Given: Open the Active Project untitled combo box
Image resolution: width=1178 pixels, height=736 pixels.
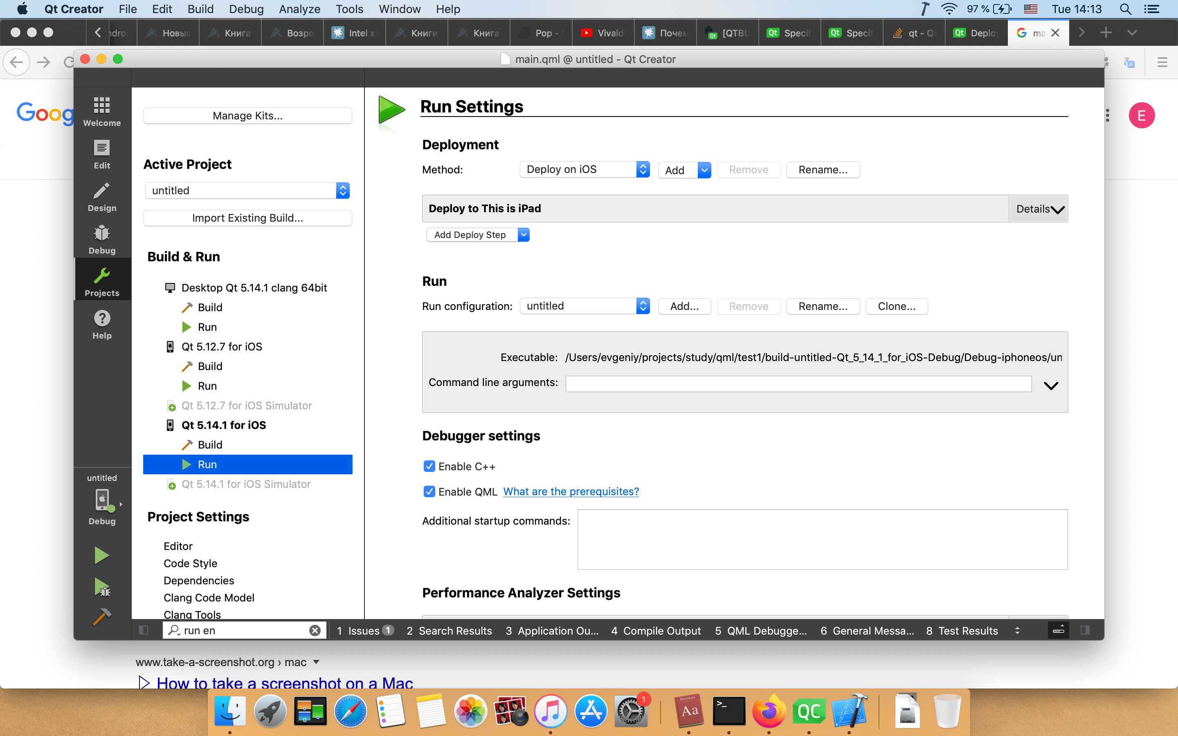Looking at the screenshot, I should pos(247,190).
